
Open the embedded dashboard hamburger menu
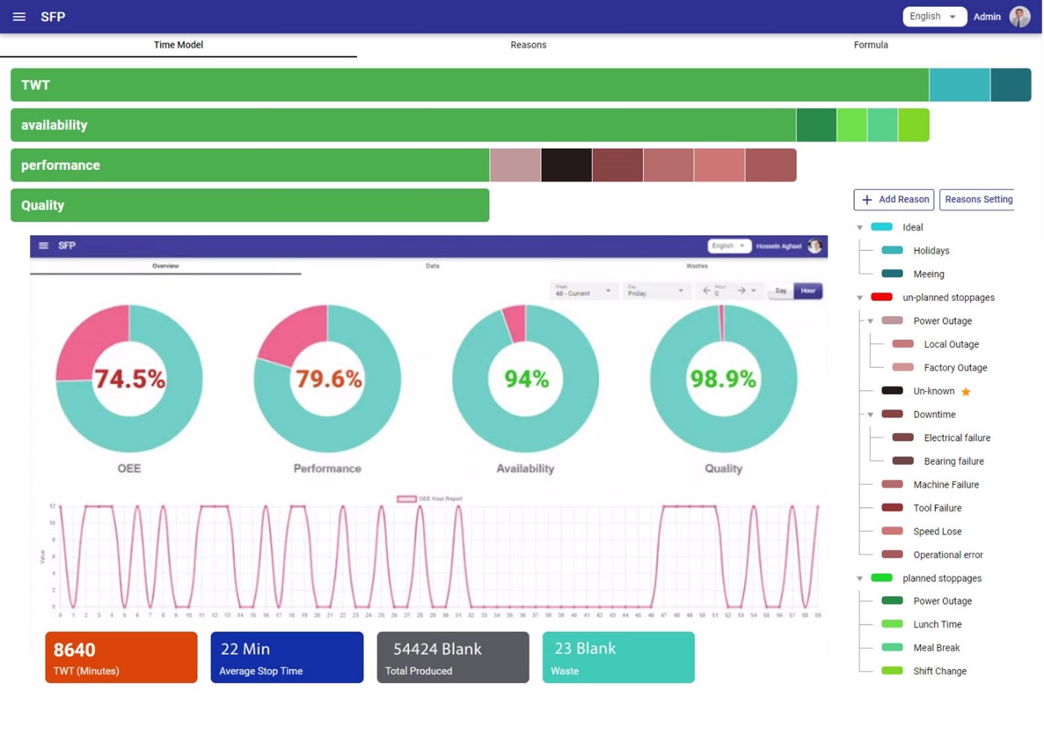(x=44, y=246)
